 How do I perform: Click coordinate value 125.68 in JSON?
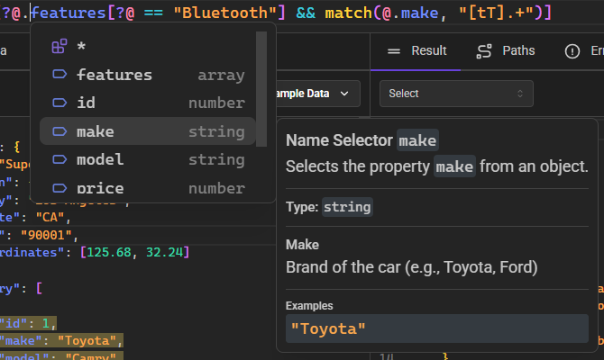(109, 252)
